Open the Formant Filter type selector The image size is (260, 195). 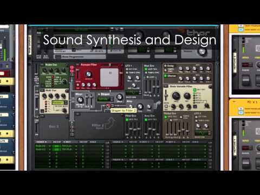(78, 64)
